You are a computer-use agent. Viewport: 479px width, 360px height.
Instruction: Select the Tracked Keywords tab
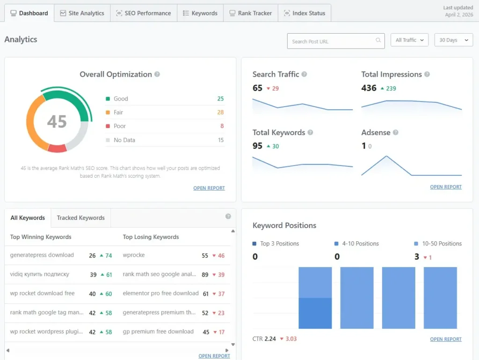pos(80,218)
